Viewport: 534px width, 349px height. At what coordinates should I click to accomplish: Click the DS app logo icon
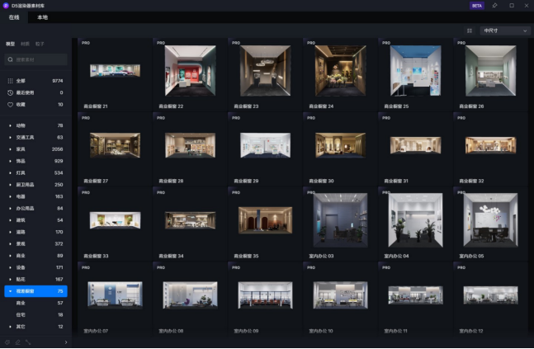(5, 5)
